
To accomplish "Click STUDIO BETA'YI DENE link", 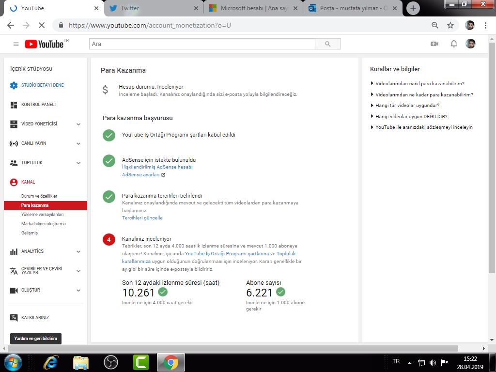I will [x=43, y=85].
